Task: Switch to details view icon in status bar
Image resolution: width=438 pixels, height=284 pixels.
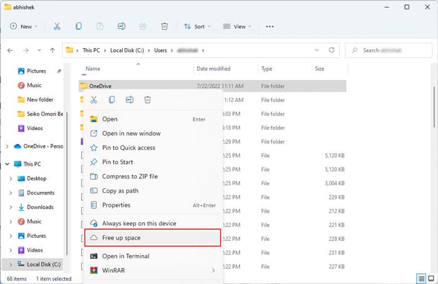Action: [x=421, y=278]
